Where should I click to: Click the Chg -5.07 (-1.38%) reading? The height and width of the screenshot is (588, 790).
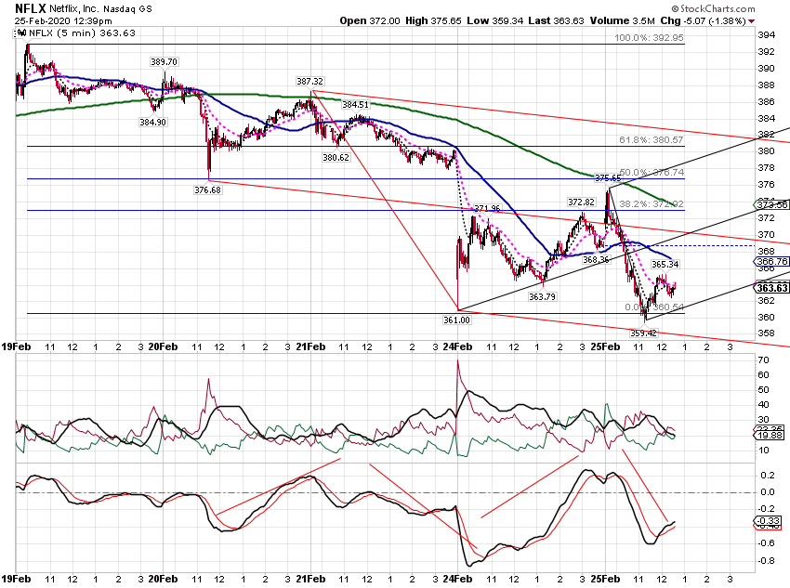tap(703, 20)
